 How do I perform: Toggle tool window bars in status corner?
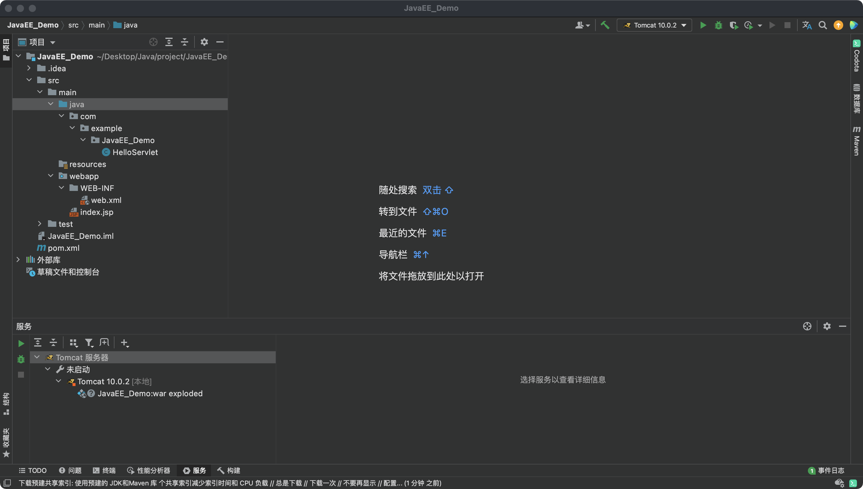tap(7, 483)
